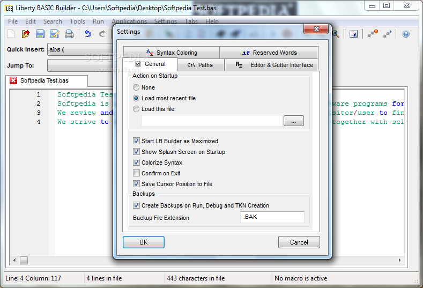Switch to the Reserved Words tab
Viewport: 423px width, 288px height.
269,53
